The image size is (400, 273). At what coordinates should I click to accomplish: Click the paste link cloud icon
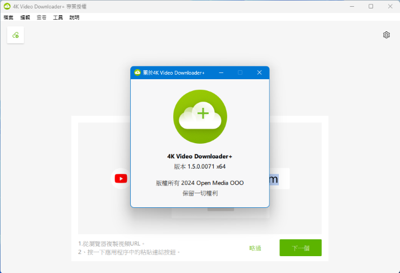[16, 35]
